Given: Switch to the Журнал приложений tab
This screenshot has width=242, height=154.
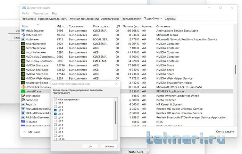Looking at the screenshot, I should (84, 19).
